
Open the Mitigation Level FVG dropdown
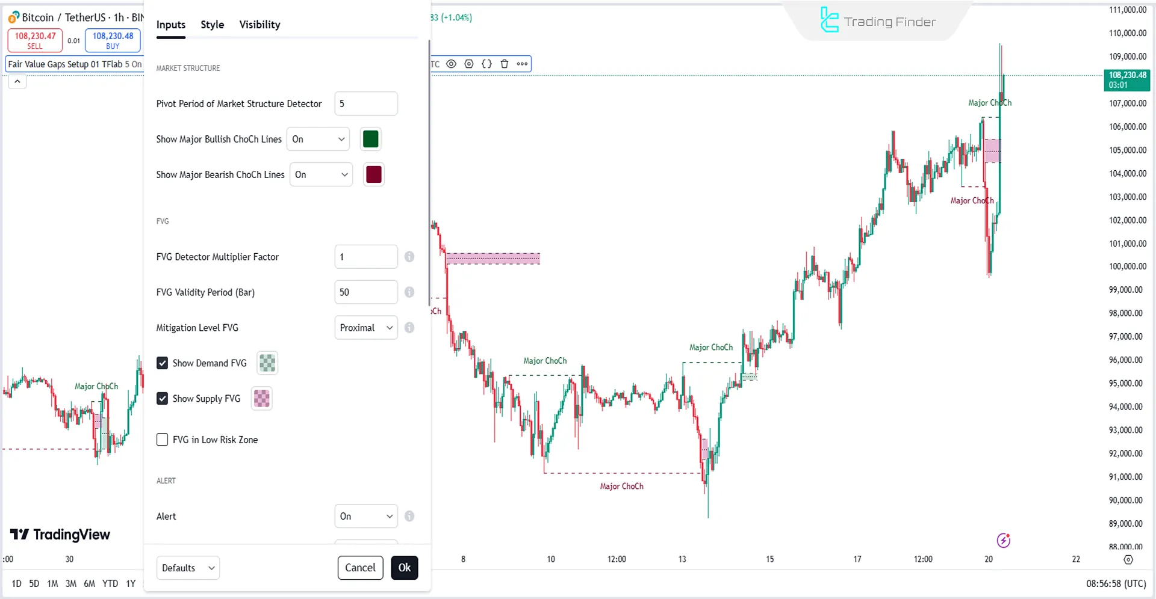[365, 328]
